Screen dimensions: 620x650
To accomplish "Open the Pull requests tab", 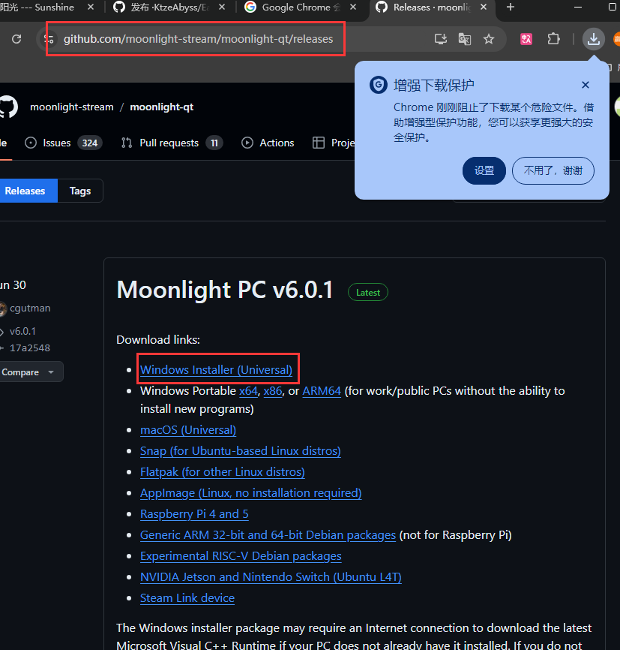I will point(172,143).
